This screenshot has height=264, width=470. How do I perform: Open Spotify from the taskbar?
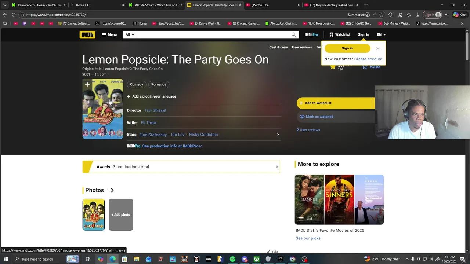(232, 259)
